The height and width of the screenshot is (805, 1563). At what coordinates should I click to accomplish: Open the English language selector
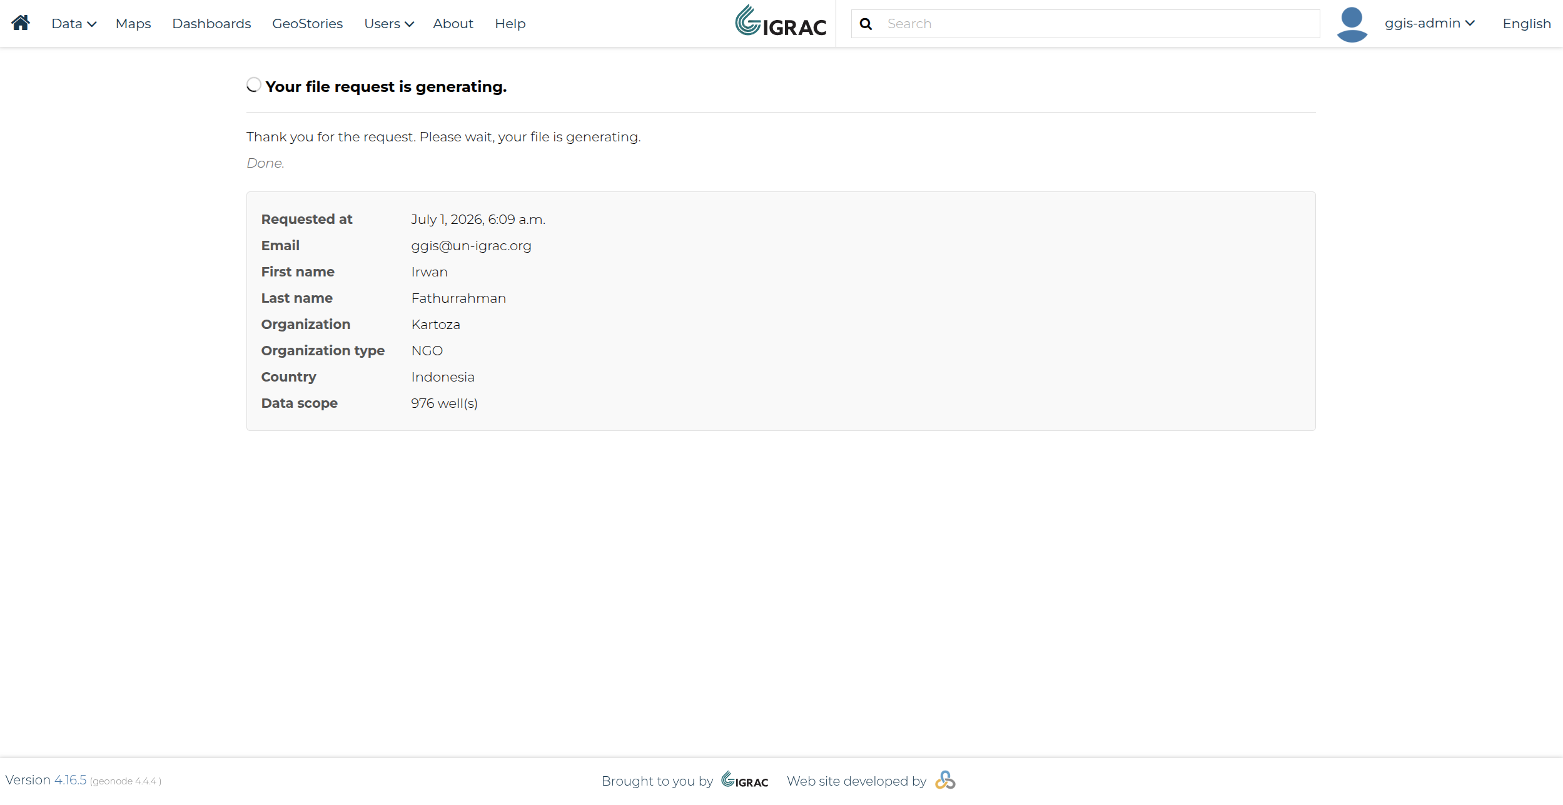1527,24
